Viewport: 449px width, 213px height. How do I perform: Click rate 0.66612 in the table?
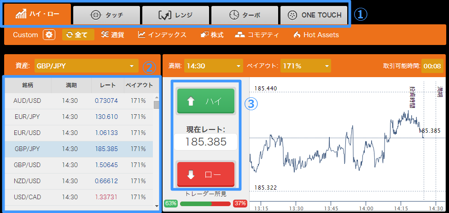click(x=106, y=181)
